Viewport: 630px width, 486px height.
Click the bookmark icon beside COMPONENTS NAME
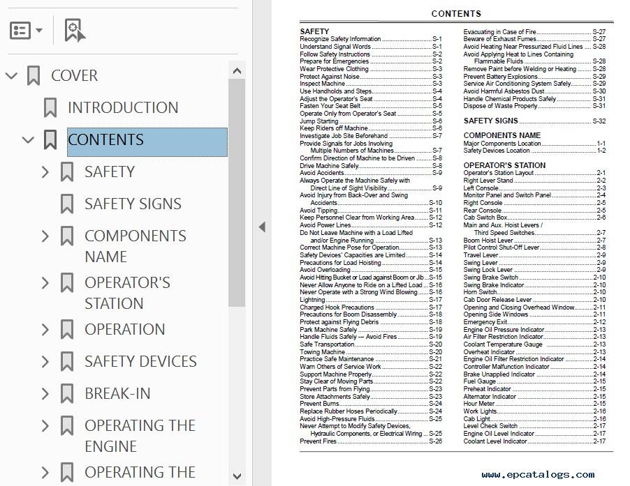tap(67, 236)
